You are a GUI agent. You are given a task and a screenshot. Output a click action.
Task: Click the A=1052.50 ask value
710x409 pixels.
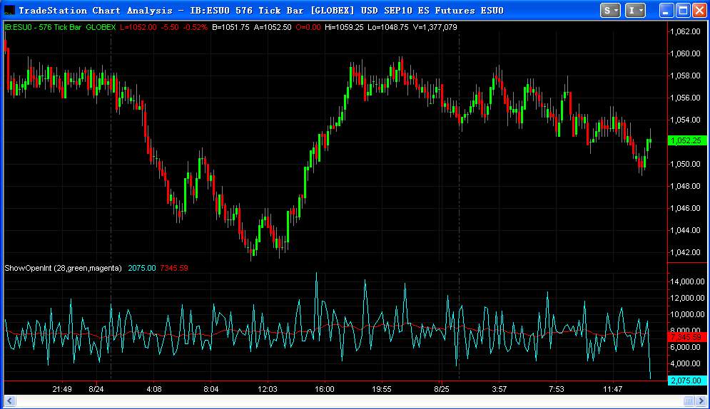pos(272,27)
